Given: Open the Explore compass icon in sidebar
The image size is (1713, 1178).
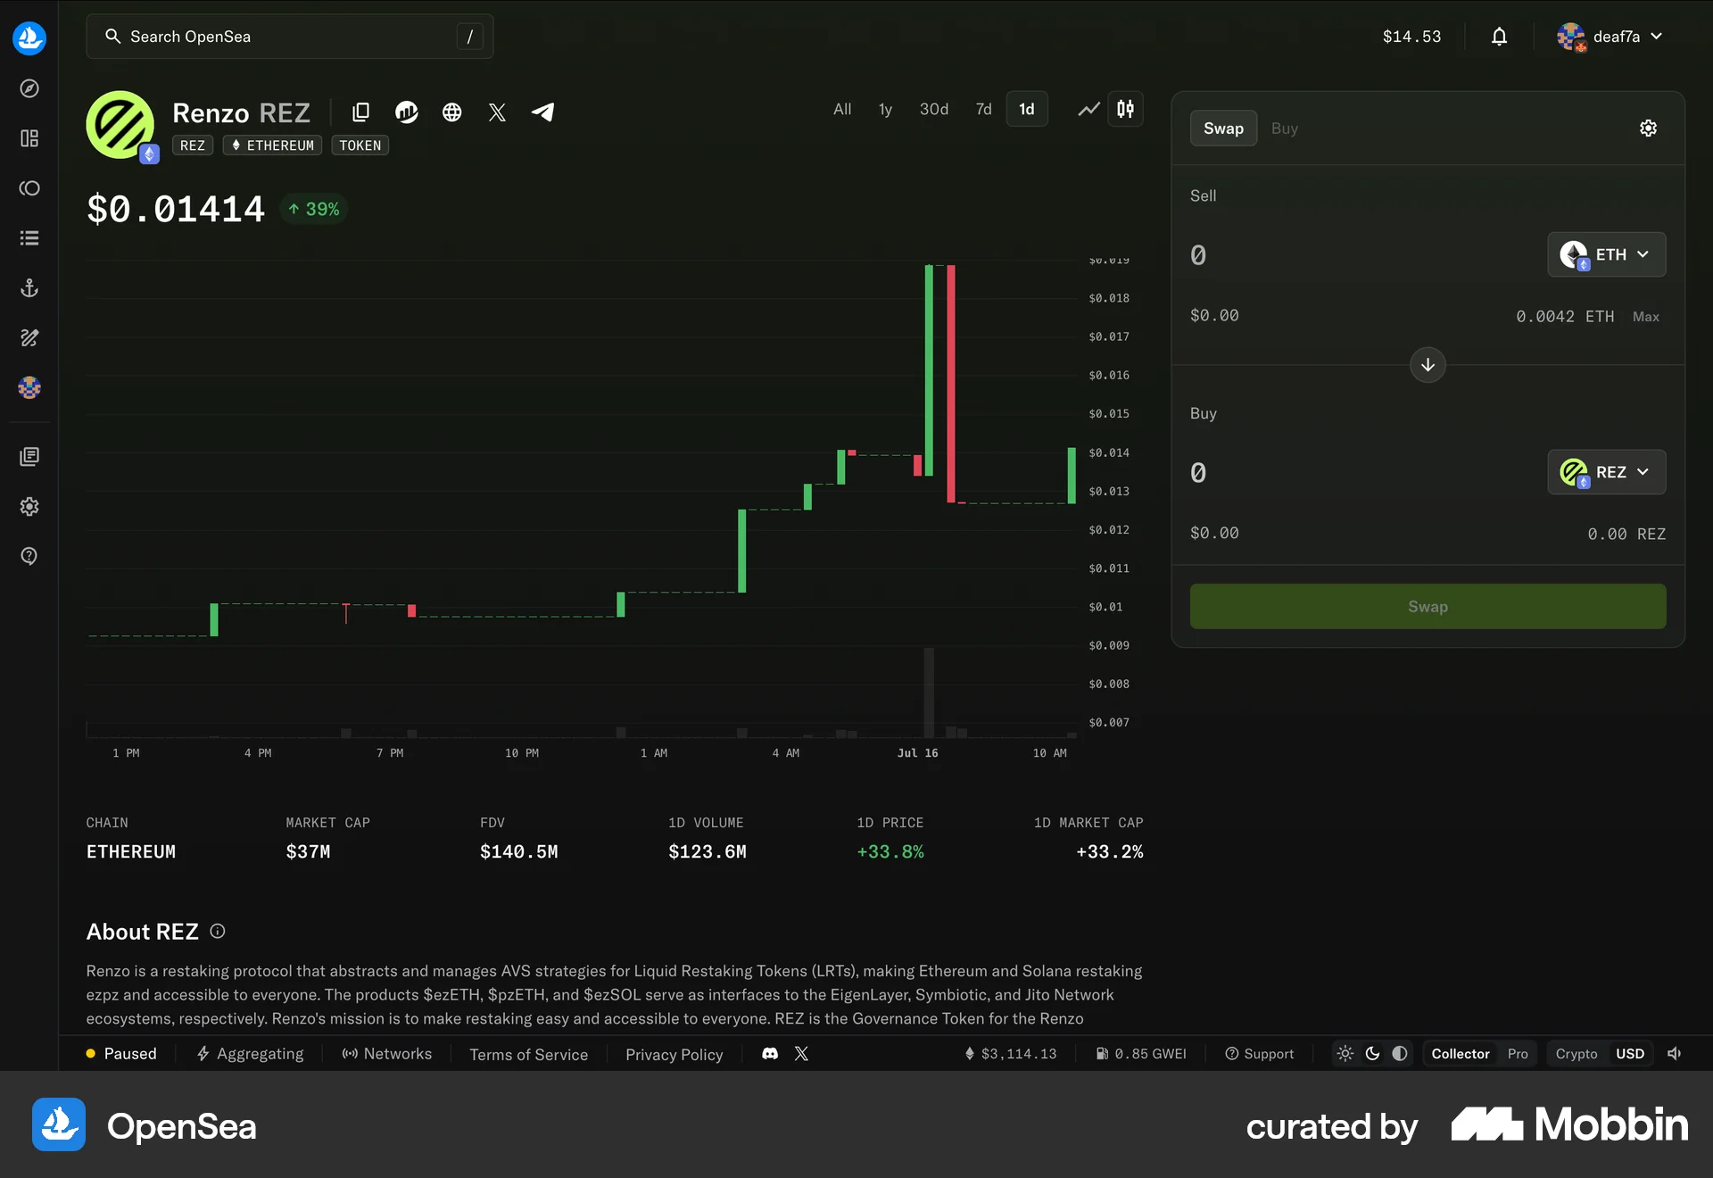Looking at the screenshot, I should 29,89.
